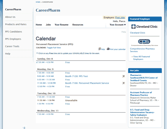Click the Hot Jobs panel header
167x129 pixels.
pyautogui.click(x=145, y=71)
